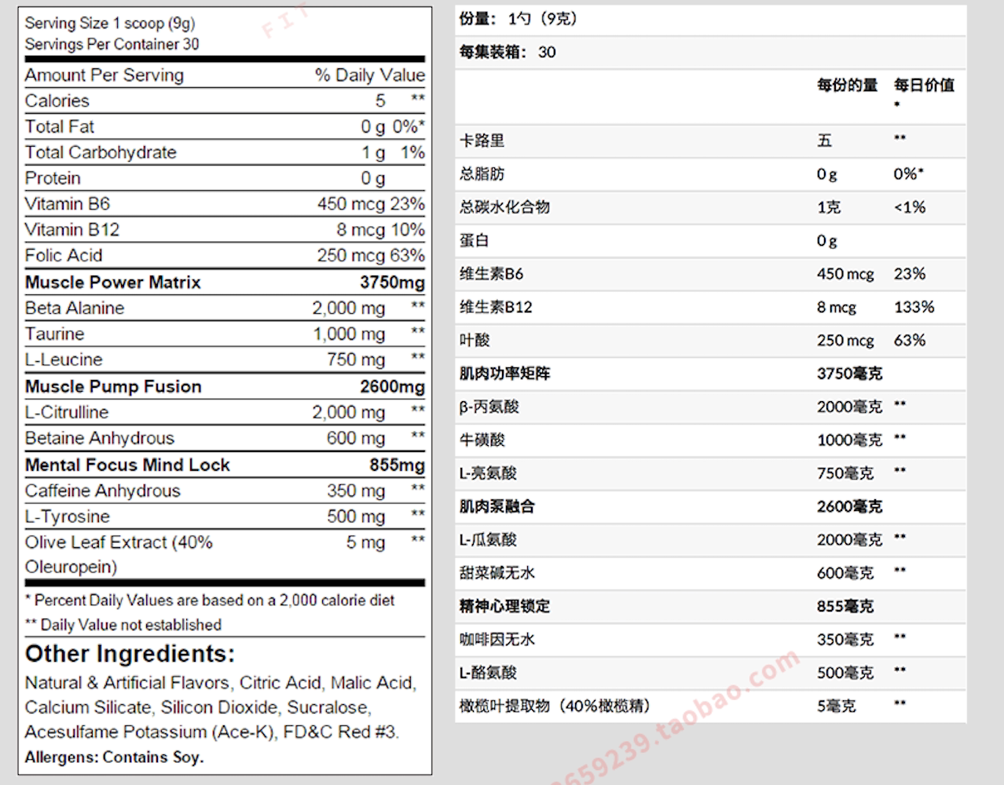Click the 'Muscle Pump Fusion' bold row
The image size is (1004, 785).
point(113,387)
